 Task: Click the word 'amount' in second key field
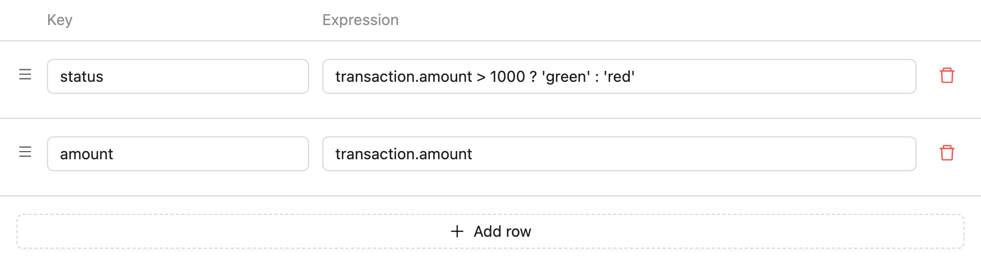coord(86,154)
